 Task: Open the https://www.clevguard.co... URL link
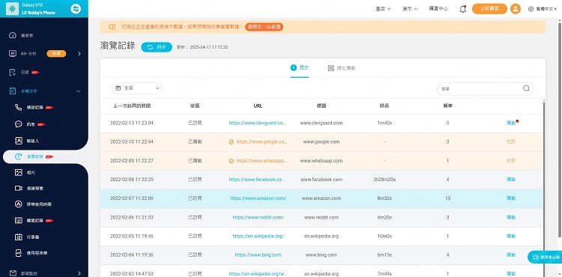click(x=257, y=123)
